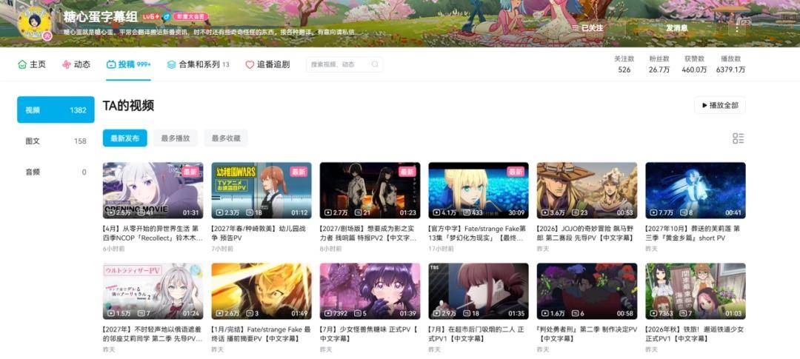Click the 播放全部 button
The image size is (800, 359).
click(x=720, y=105)
